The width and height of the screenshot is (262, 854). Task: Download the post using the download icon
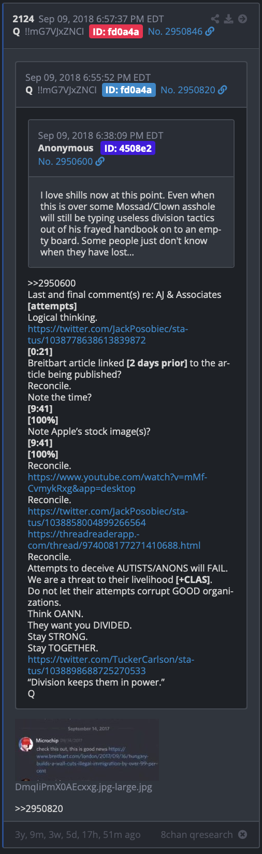click(229, 19)
